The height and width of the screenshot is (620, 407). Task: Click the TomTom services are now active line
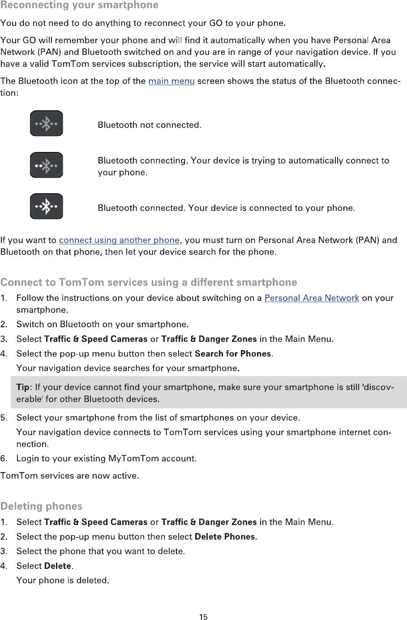point(69,476)
